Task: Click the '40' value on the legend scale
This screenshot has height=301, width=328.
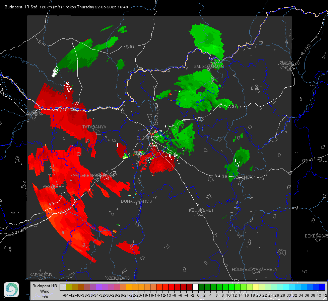Action: (319, 295)
